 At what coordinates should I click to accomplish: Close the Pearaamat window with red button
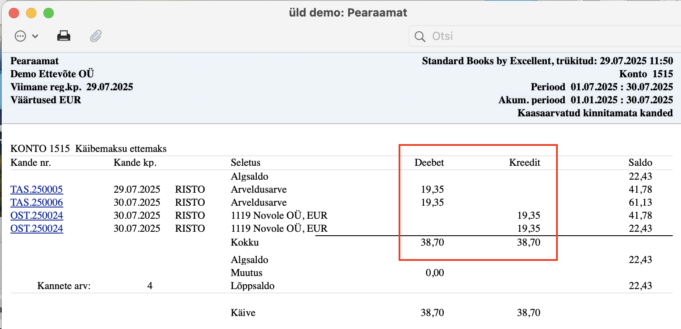coord(14,13)
